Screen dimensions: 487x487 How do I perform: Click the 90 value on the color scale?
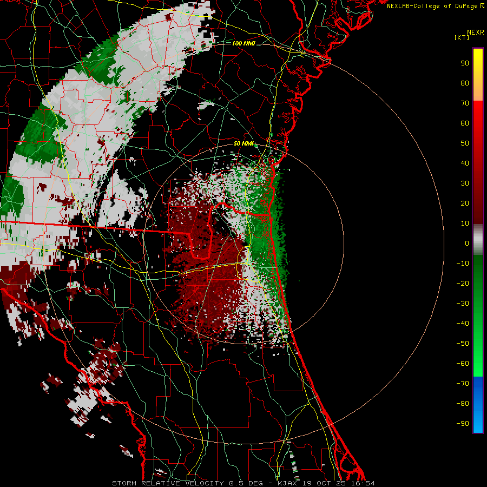point(465,63)
